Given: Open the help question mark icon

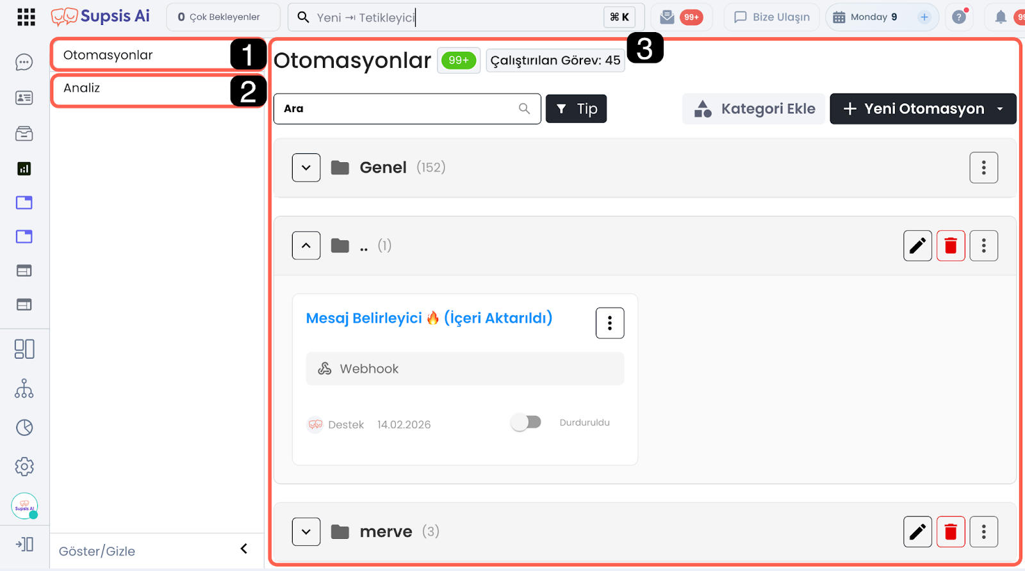Looking at the screenshot, I should (x=959, y=17).
